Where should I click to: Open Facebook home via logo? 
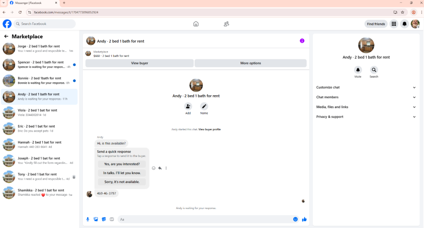[x=7, y=24]
